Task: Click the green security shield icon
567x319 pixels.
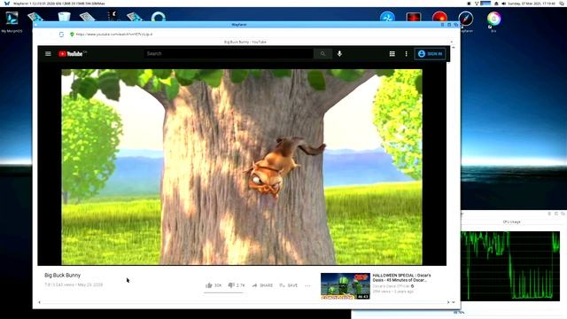Action: click(72, 34)
